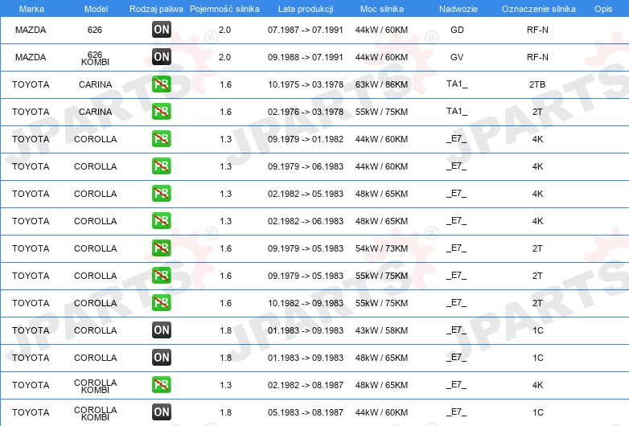The width and height of the screenshot is (629, 426).
Task: Click the Oznaczenie silnika column header
Action: tap(539, 9)
